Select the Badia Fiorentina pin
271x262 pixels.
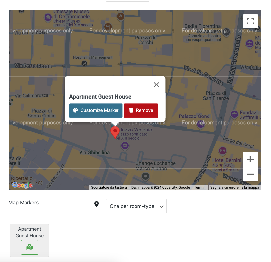point(226,32)
